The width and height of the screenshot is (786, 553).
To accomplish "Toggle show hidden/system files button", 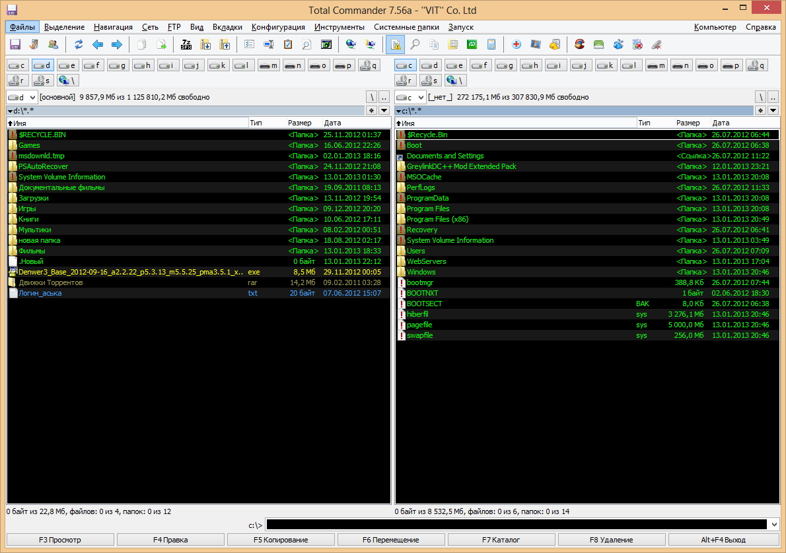I will [x=396, y=45].
